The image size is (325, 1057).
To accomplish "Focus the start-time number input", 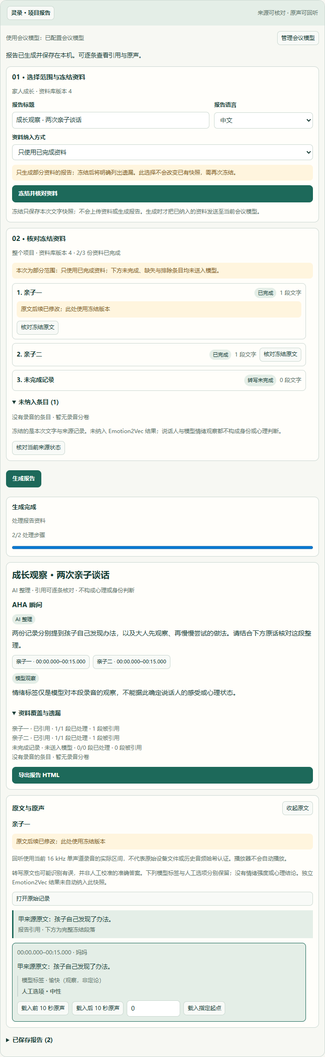I will tap(153, 1008).
